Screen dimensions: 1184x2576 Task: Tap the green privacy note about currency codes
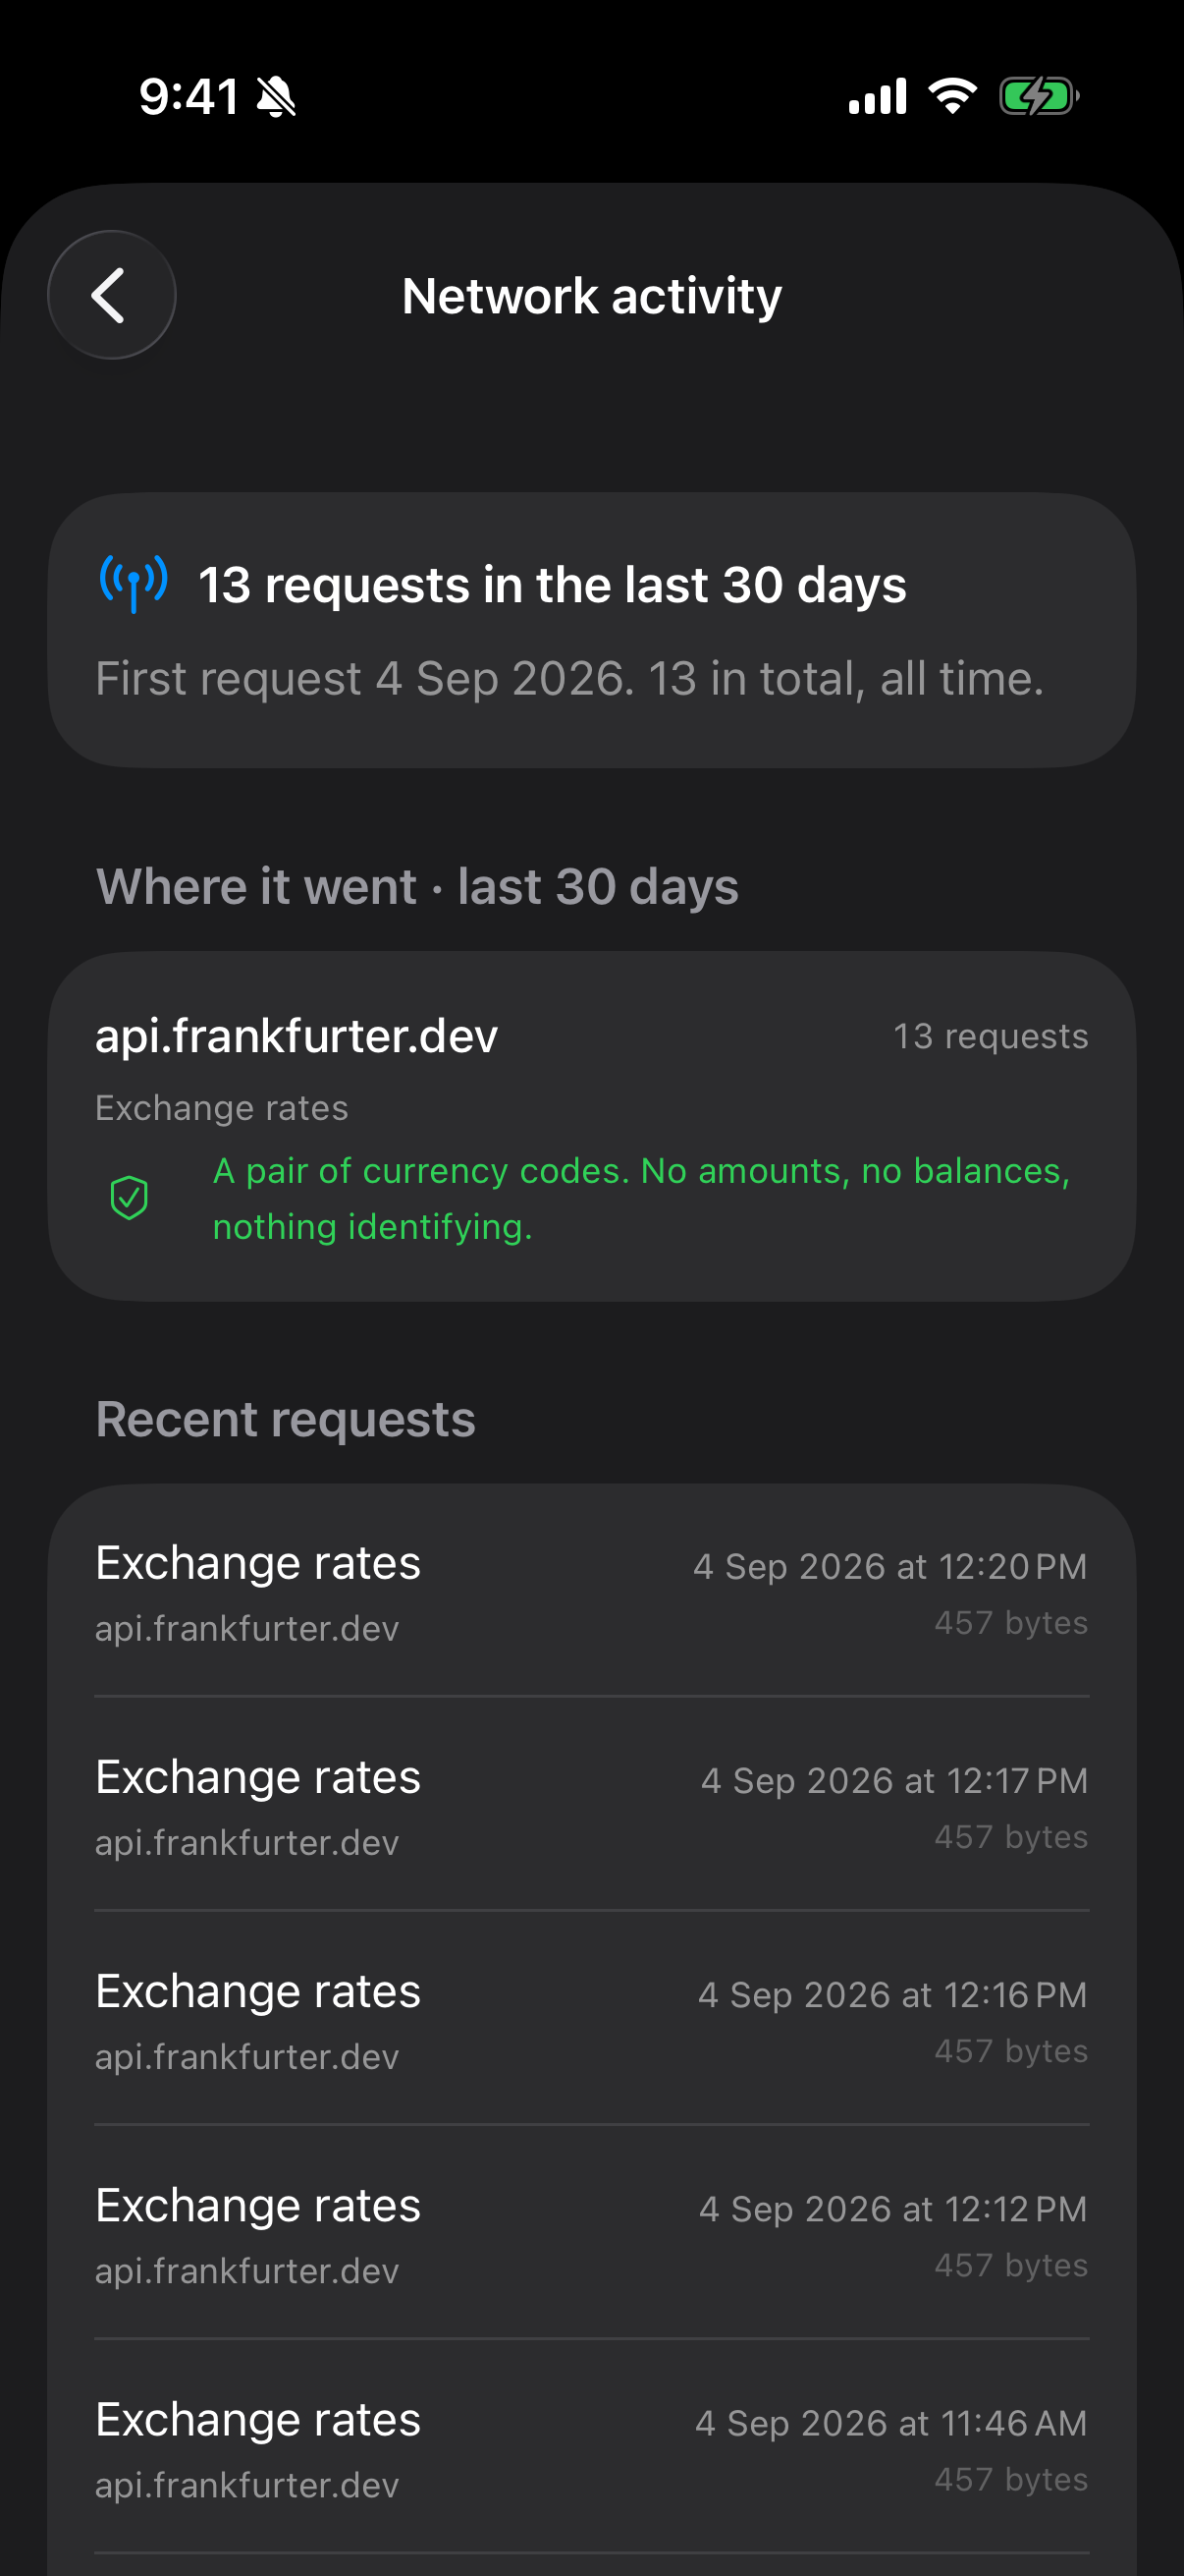[x=641, y=1198]
